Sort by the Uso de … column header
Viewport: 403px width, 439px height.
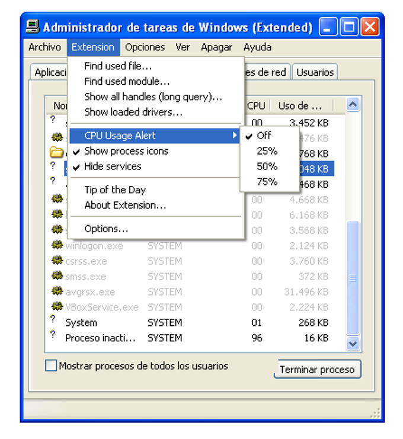point(302,106)
